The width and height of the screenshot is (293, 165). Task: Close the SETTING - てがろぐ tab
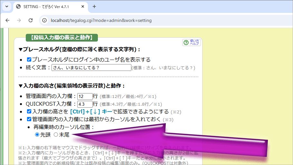point(83,6)
